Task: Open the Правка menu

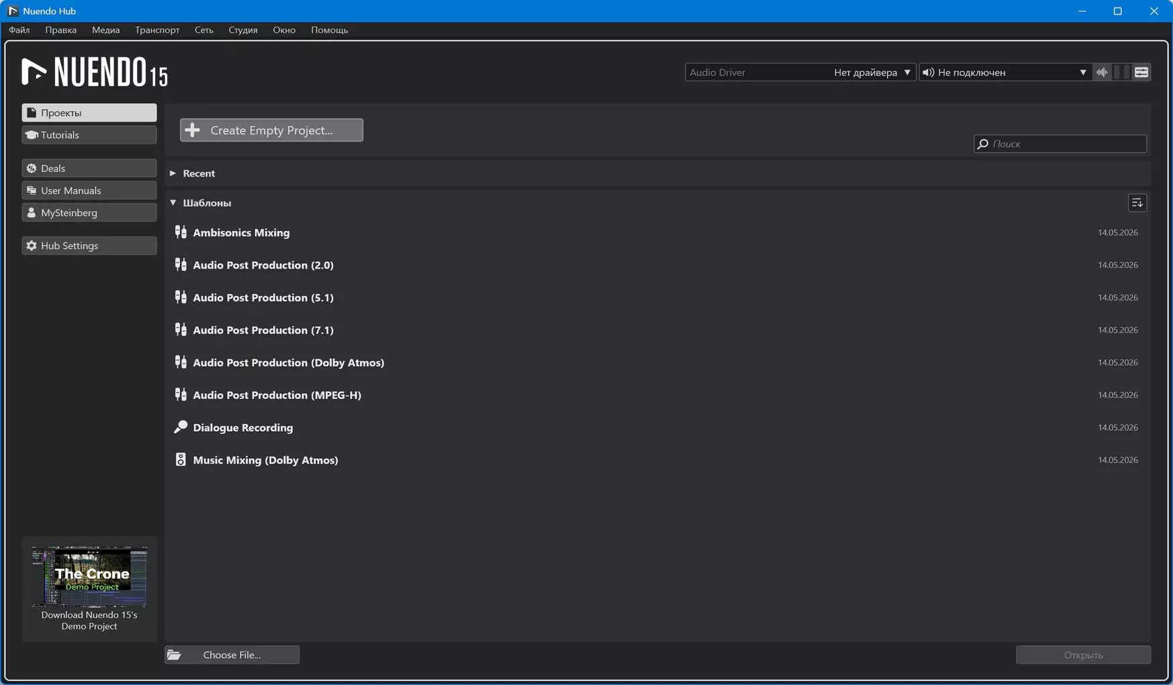Action: pos(61,30)
